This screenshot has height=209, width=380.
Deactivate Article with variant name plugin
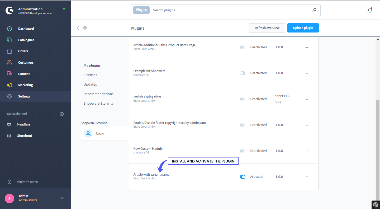[243, 177]
